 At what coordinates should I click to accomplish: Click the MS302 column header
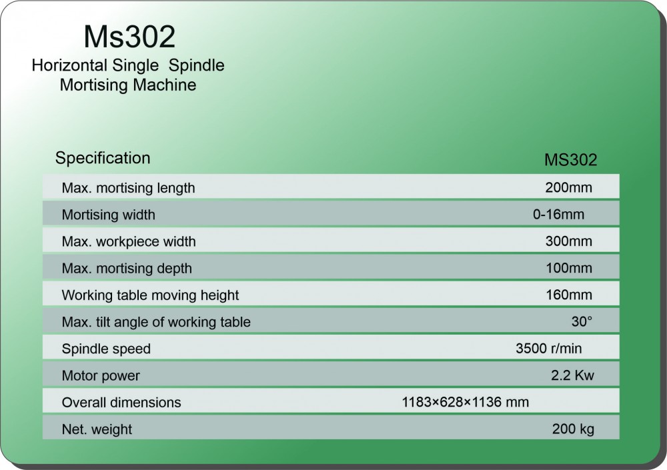coord(570,161)
